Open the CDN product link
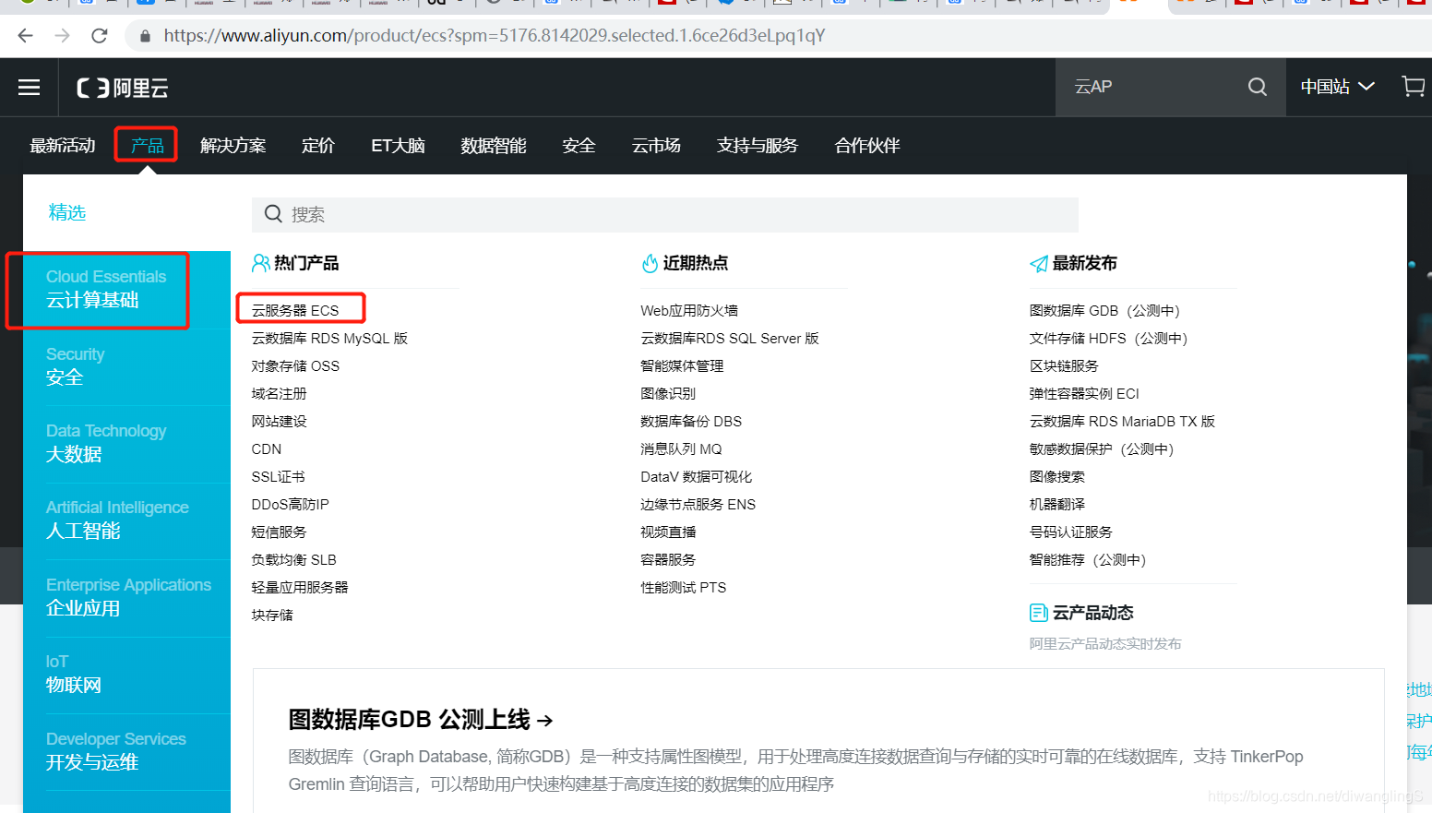This screenshot has height=813, width=1432. coord(267,449)
